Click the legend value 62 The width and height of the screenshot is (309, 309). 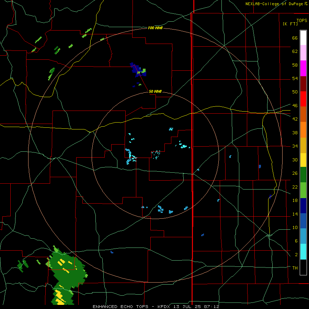(x=295, y=51)
